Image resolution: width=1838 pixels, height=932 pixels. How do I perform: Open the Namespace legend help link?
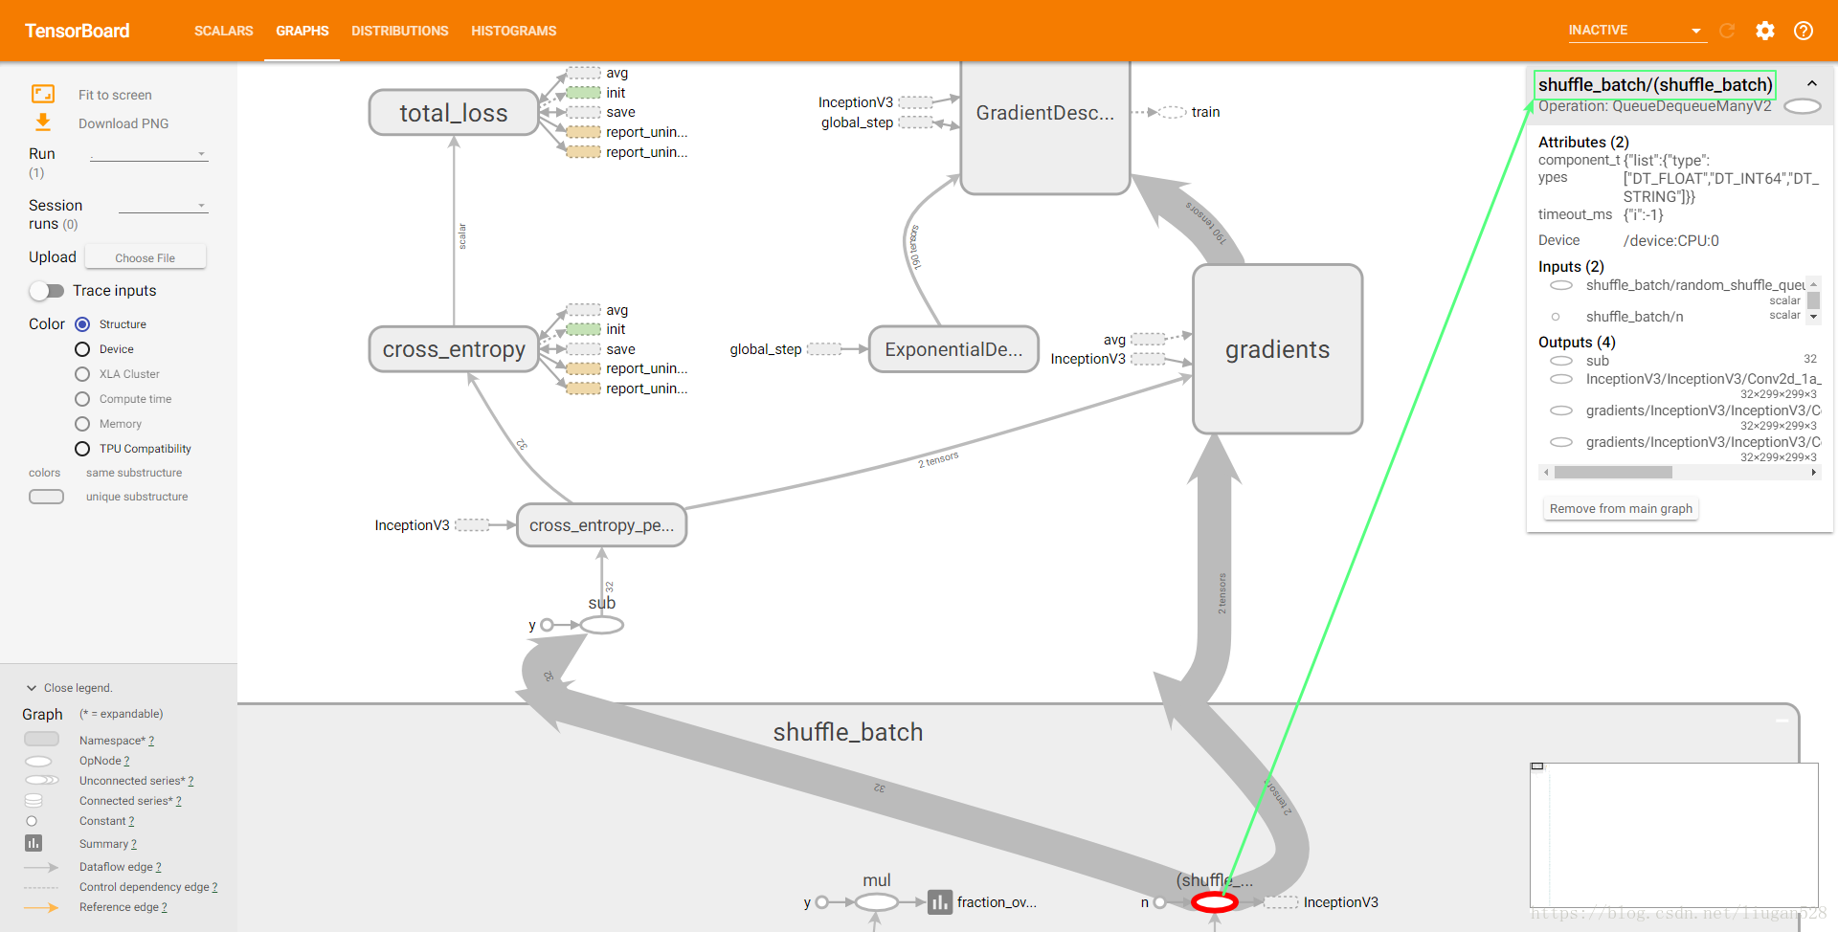[151, 741]
